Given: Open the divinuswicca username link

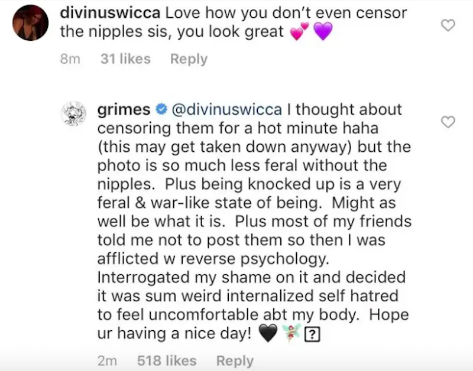Looking at the screenshot, I should [110, 13].
